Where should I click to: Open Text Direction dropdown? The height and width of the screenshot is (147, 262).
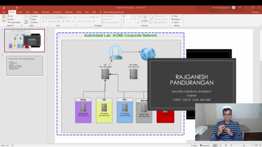click(x=108, y=16)
